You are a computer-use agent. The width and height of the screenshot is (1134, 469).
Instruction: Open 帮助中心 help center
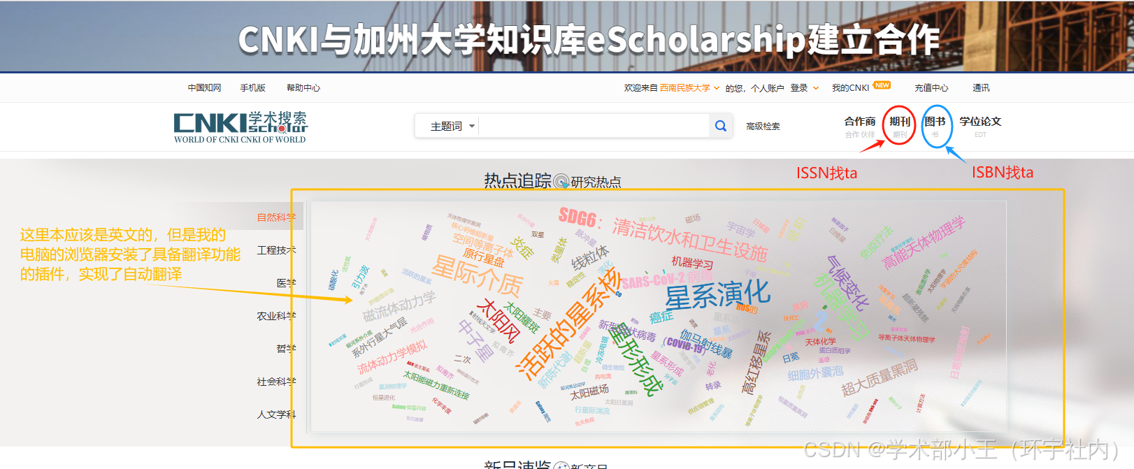coord(303,88)
